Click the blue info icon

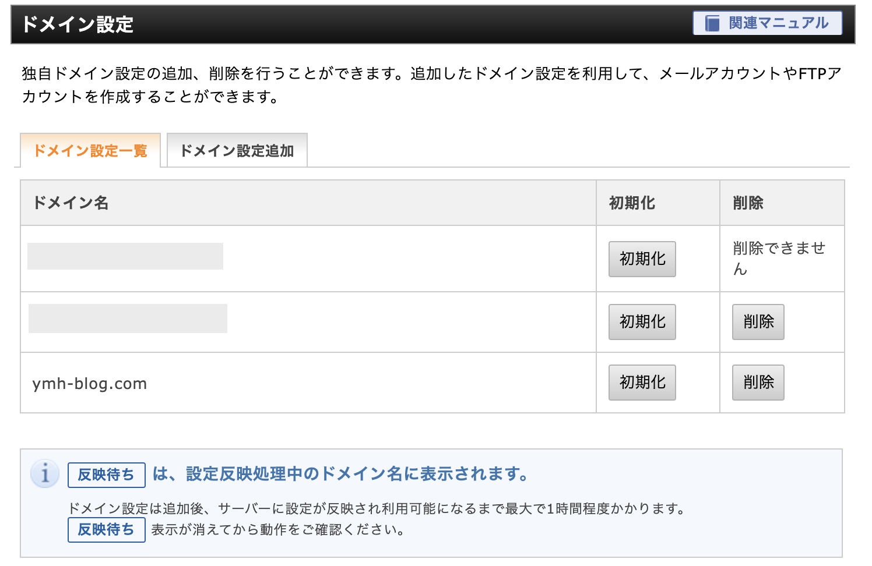pos(45,474)
